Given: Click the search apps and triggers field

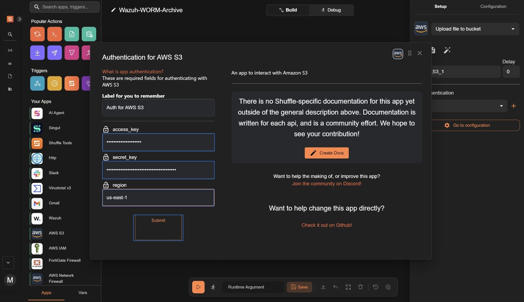Looking at the screenshot, I should pyautogui.click(x=64, y=7).
